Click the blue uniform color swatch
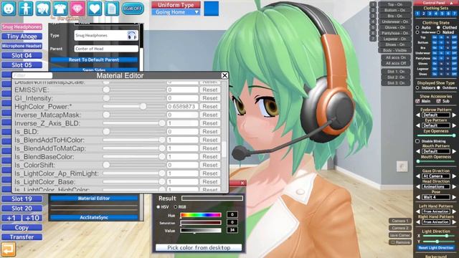 (211, 9)
